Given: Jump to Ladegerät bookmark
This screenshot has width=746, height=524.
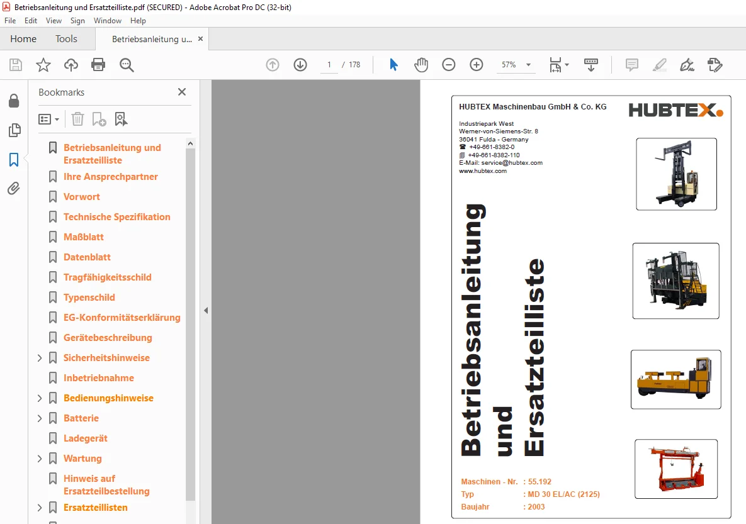Looking at the screenshot, I should point(86,438).
